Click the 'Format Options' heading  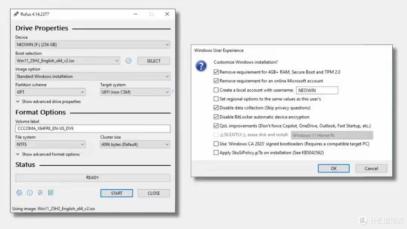point(40,112)
